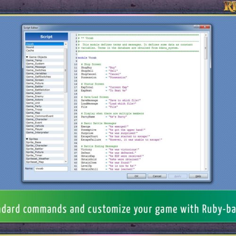Click the script list scroll down arrow

(66, 161)
